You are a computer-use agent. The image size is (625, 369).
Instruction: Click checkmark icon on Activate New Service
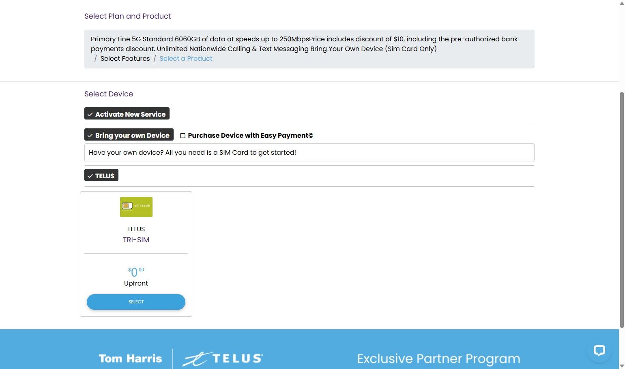(90, 115)
